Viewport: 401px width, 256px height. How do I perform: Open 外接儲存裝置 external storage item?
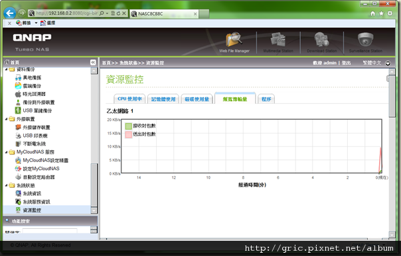pos(33,128)
